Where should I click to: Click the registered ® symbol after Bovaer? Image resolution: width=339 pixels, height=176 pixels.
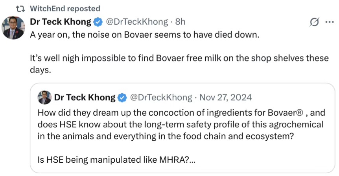300,113
